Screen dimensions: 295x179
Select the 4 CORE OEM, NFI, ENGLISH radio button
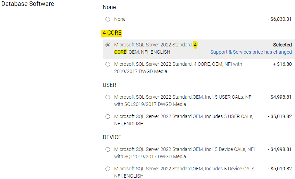tap(108, 45)
